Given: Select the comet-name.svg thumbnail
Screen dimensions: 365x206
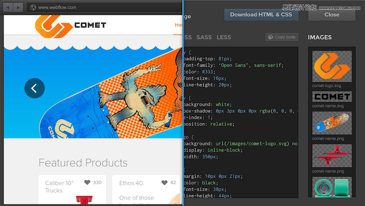Looking at the screenshot, I should 332,96.
